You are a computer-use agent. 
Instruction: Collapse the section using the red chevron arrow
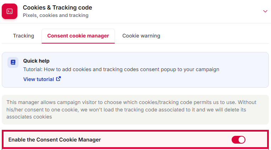point(265,11)
